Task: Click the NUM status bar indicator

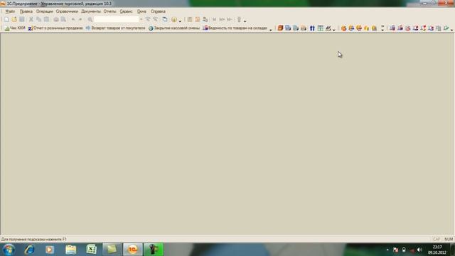Action: [x=449, y=239]
